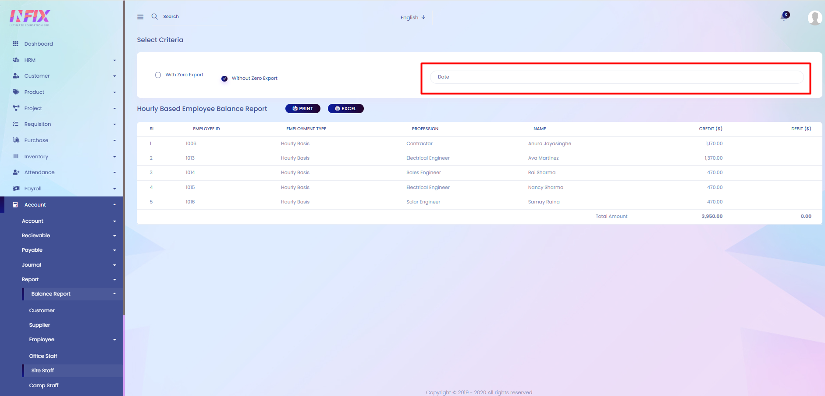
Task: Expand the Employee submenu arrow
Action: click(114, 340)
